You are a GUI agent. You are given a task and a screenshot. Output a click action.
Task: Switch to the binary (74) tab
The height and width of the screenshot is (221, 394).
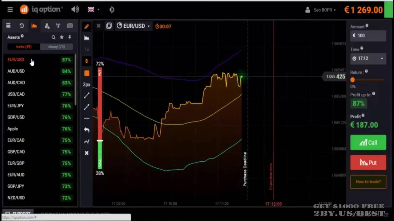[x=56, y=47]
